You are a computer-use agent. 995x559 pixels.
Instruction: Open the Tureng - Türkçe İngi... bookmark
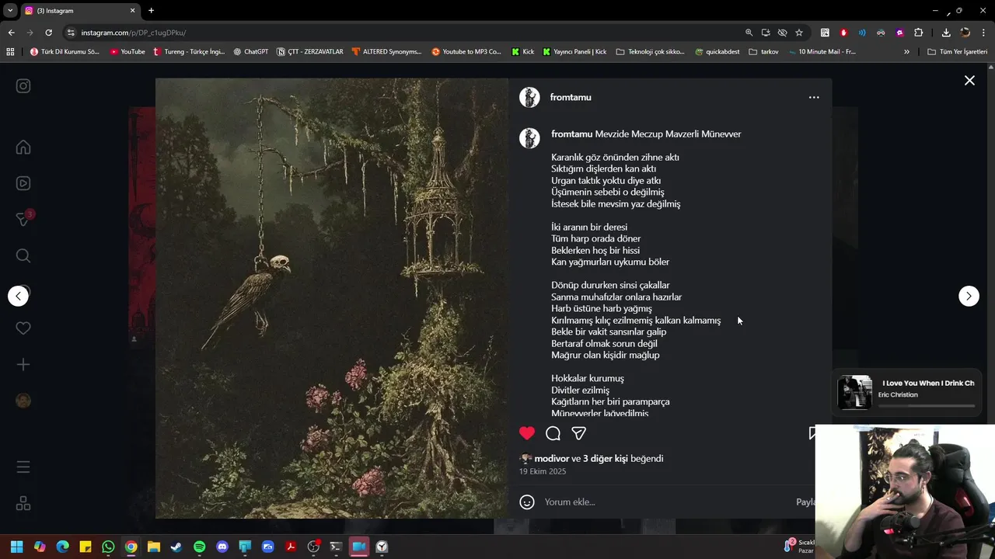190,52
